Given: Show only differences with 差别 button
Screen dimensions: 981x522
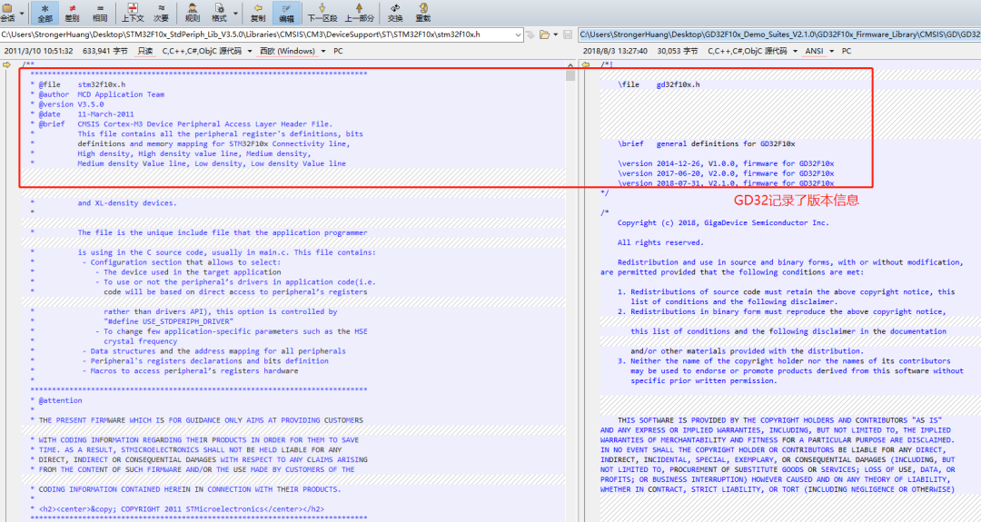Looking at the screenshot, I should (72, 13).
